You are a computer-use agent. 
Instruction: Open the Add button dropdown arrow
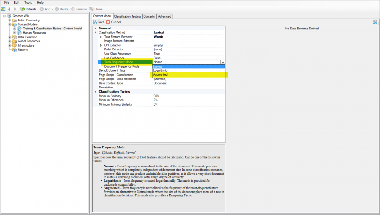pyautogui.click(x=53, y=9)
